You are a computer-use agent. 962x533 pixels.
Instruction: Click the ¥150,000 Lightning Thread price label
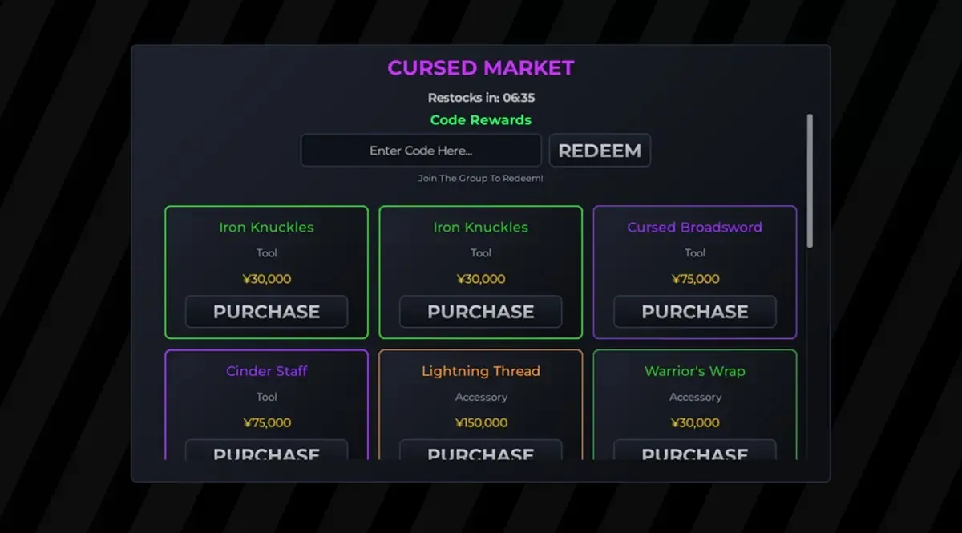tap(480, 422)
